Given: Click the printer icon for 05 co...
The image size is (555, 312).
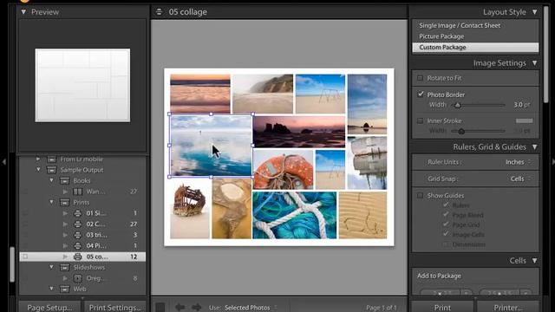Looking at the screenshot, I should coord(77,257).
